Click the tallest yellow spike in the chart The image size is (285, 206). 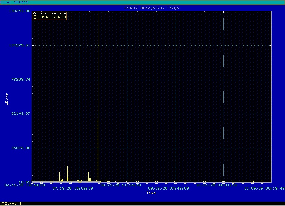[98, 69]
